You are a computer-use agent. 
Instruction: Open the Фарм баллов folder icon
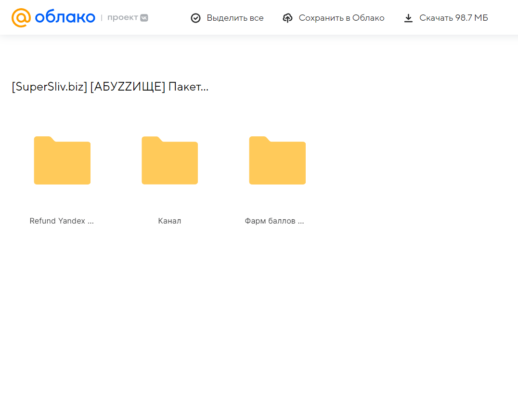pyautogui.click(x=277, y=160)
